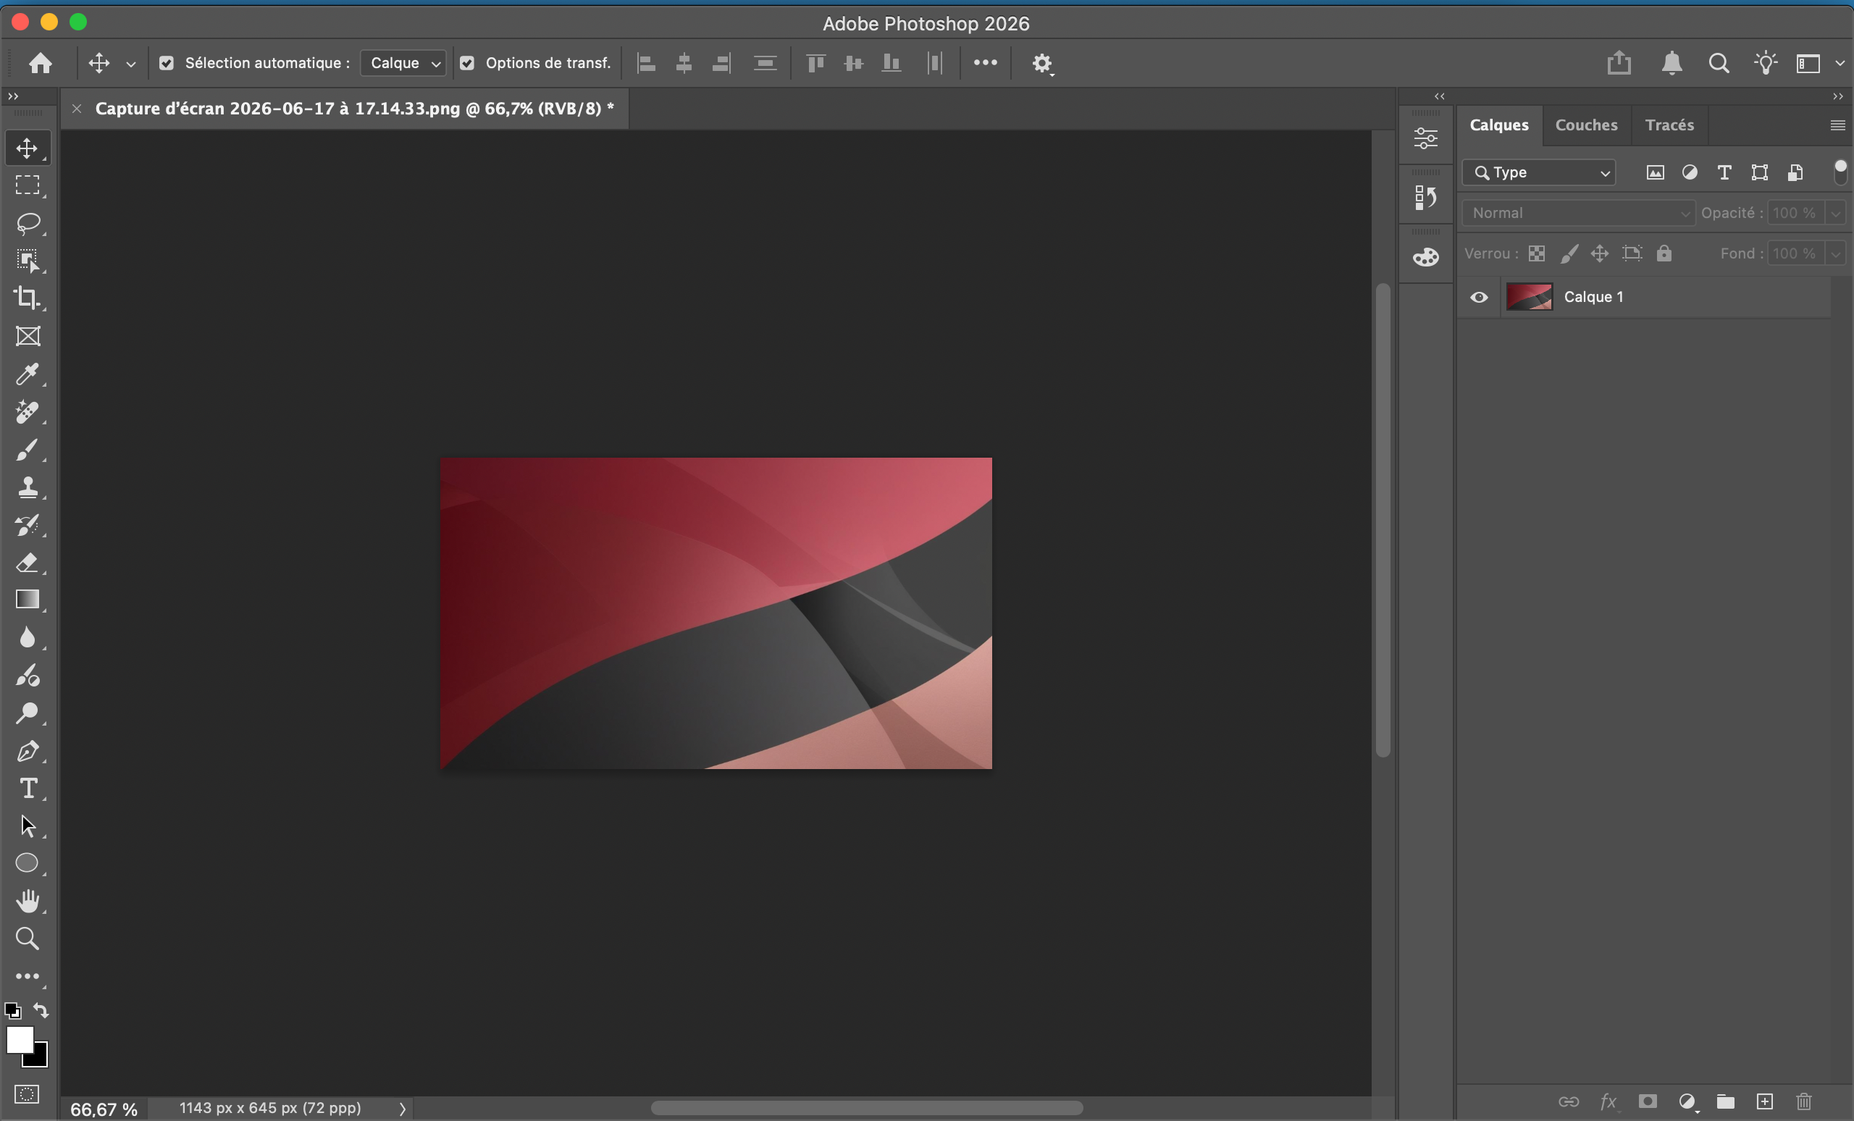Viewport: 1854px width, 1121px height.
Task: Select the Clone Stamp tool
Action: point(28,487)
